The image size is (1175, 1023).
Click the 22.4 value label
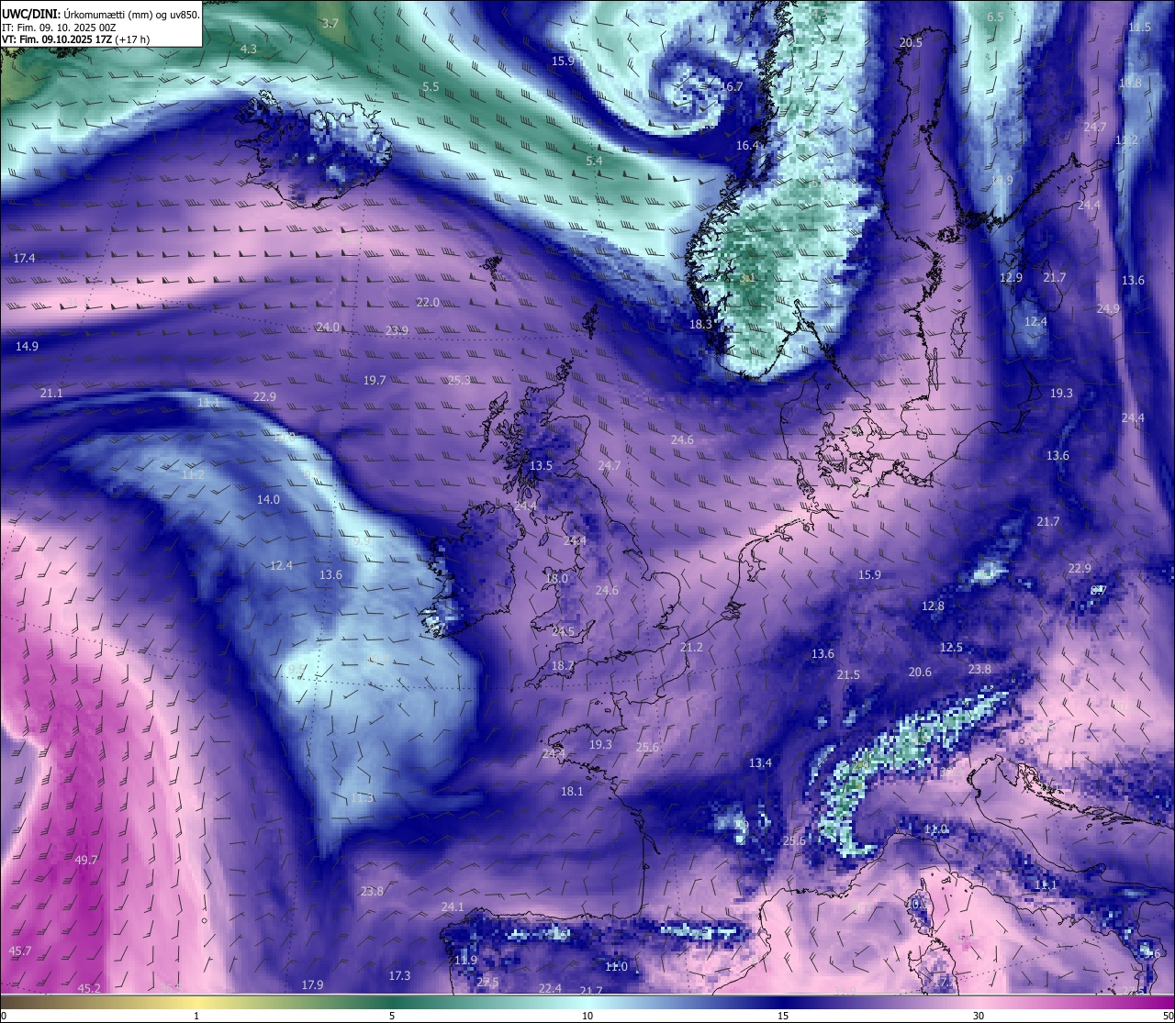tap(550, 989)
